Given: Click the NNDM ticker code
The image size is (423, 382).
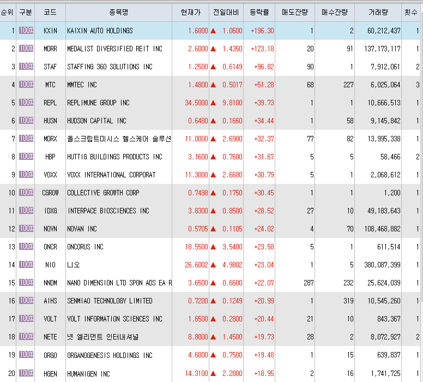Looking at the screenshot, I should [x=50, y=283].
